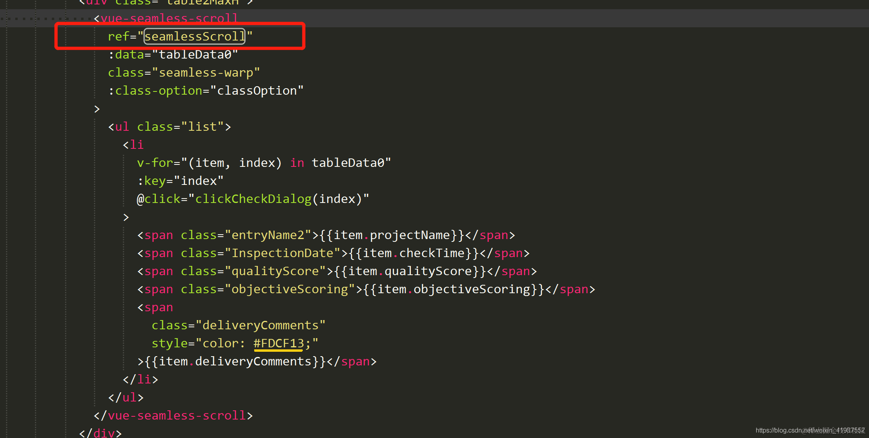Click the "seamless-warp" class value

(206, 73)
